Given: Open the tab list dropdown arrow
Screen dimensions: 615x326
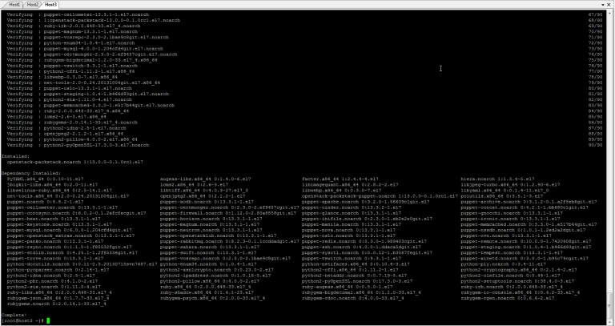Looking at the screenshot, I should tap(603, 5).
